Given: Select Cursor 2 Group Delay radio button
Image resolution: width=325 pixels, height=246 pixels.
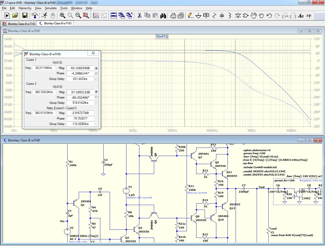Looking at the screenshot, I should click(96, 103).
